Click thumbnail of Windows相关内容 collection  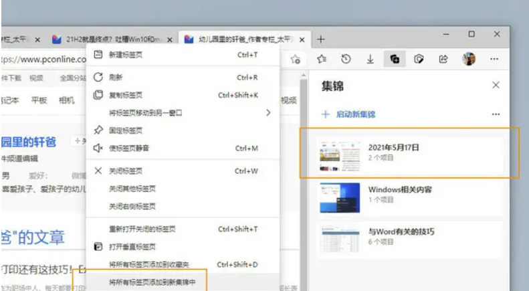(340, 198)
